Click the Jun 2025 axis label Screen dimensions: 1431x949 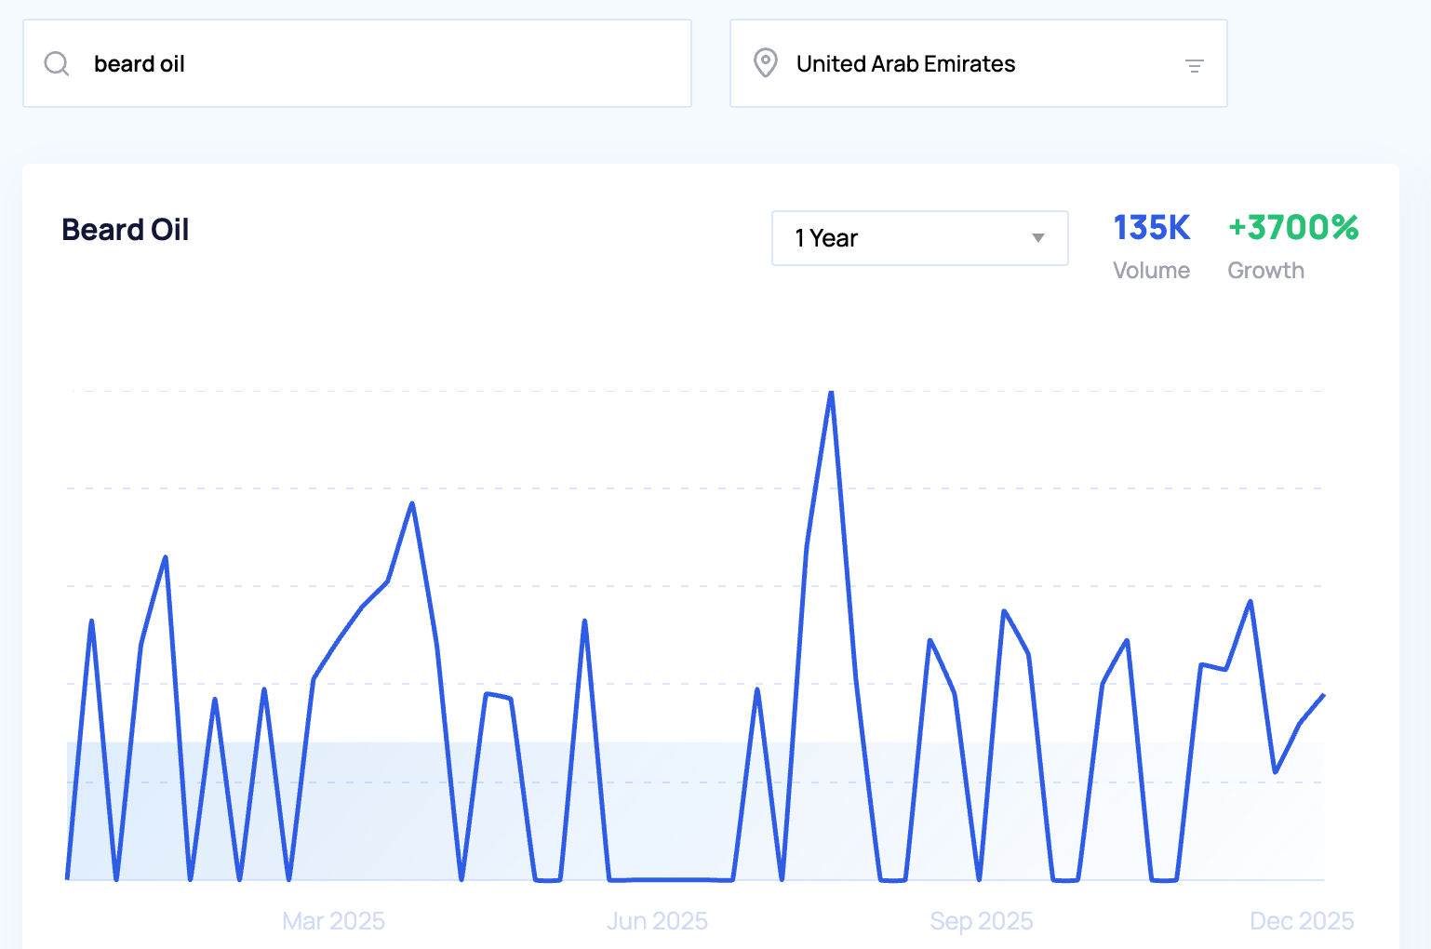click(x=657, y=921)
